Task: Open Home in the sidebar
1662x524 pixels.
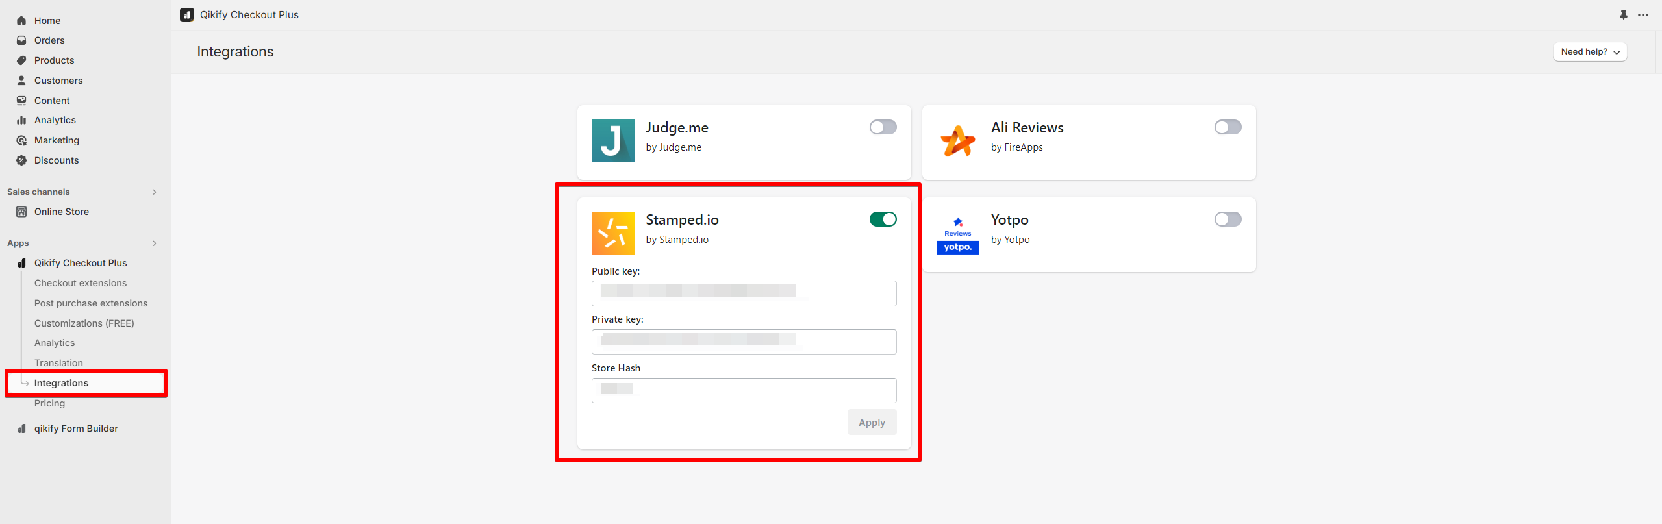Action: coord(47,21)
